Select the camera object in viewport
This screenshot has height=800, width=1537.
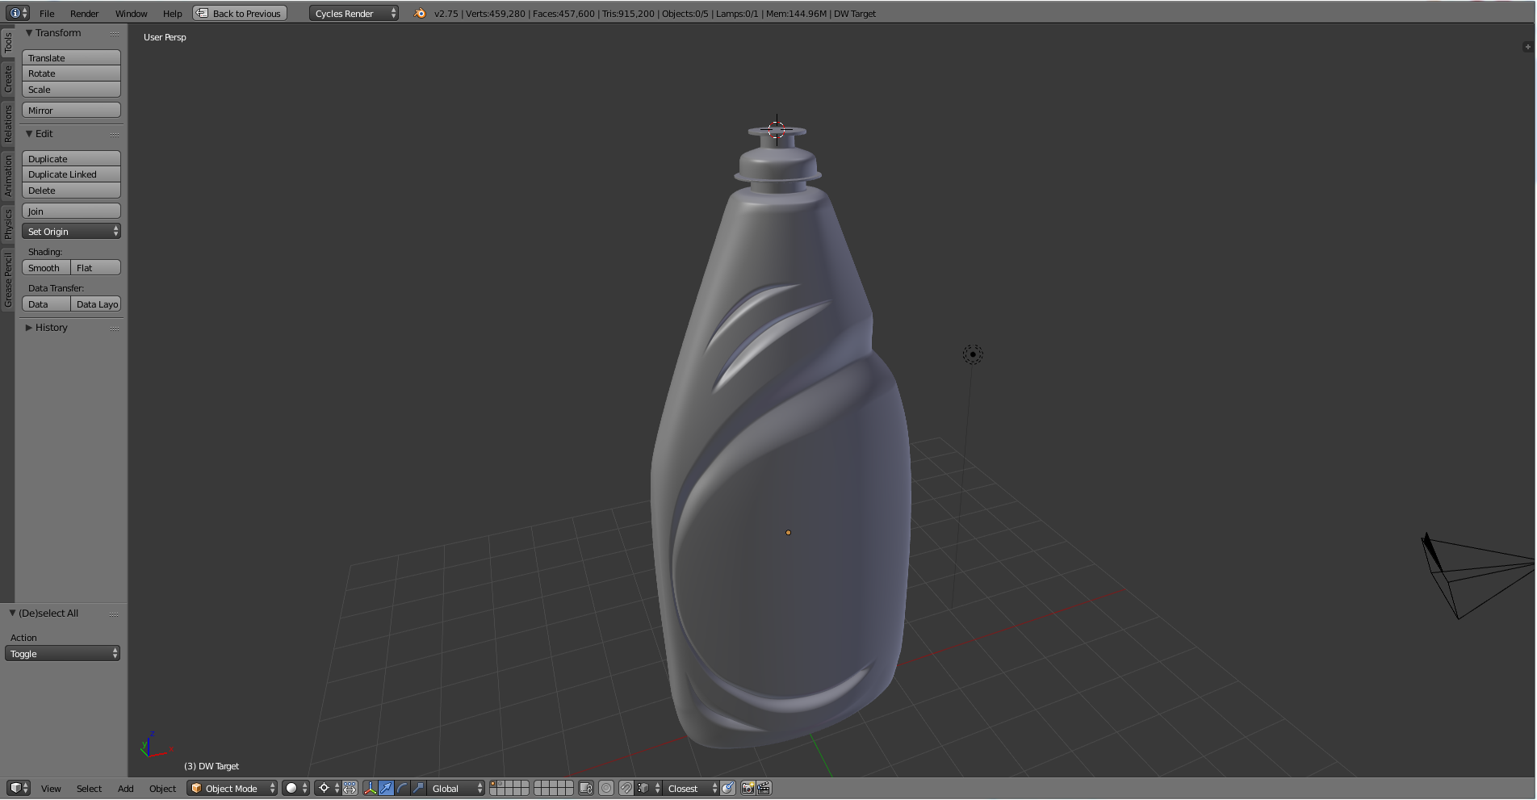pos(1476,574)
